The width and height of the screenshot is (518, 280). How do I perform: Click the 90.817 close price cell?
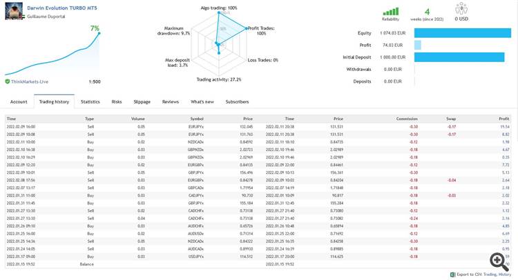[338, 195]
